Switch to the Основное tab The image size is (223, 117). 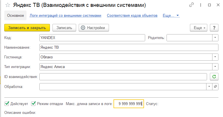click(x=15, y=16)
